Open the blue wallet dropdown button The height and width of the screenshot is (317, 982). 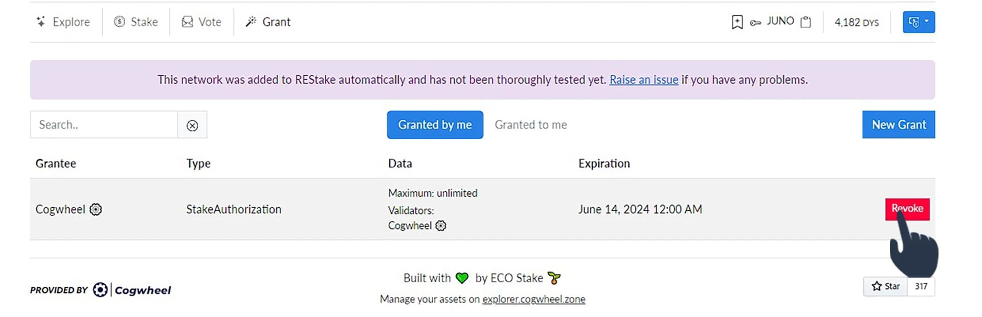tap(919, 22)
